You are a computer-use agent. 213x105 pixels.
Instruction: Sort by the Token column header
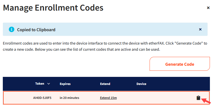pos(40,84)
